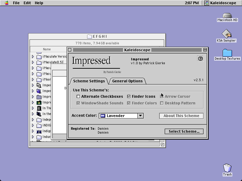This screenshot has width=242, height=181.
Task: Select the green picture icon of the Impre row
Action: [39, 103]
